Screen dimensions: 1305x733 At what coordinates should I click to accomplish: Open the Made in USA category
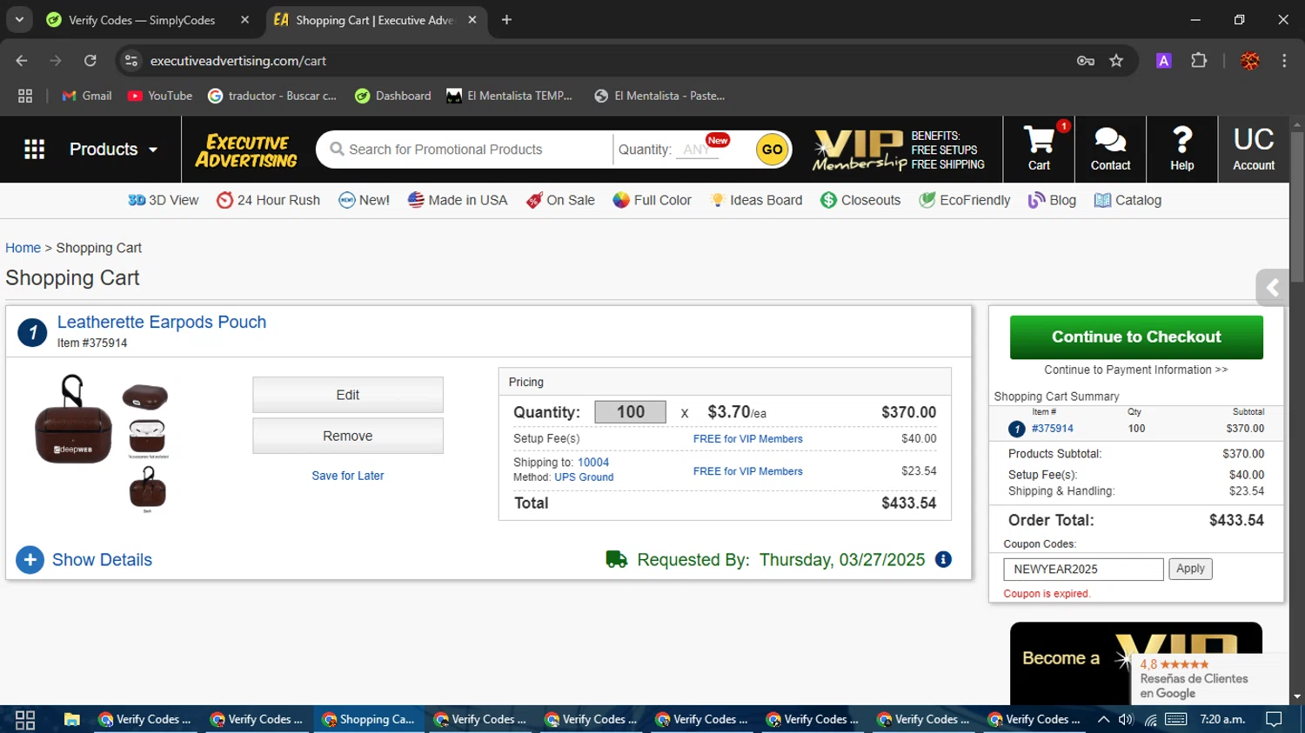[458, 200]
